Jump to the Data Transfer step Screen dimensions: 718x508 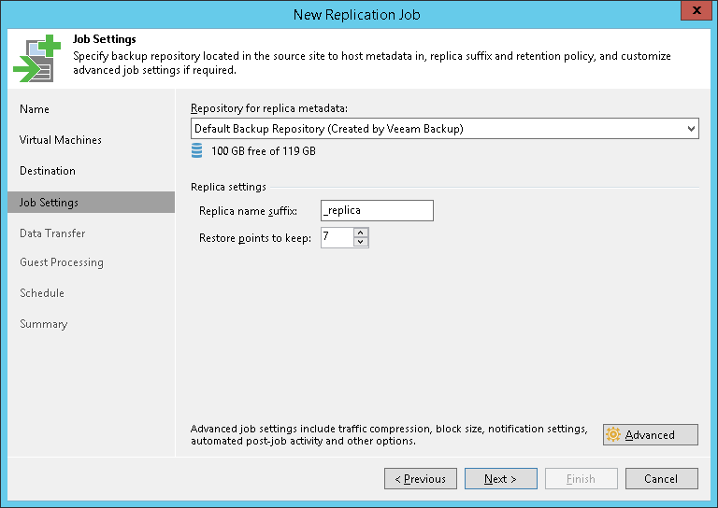52,233
